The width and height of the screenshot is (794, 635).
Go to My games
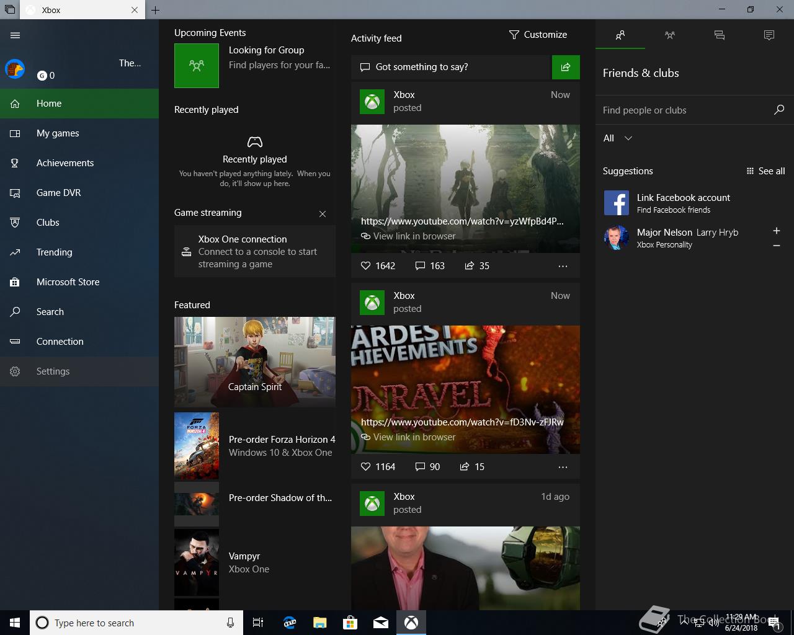79,133
